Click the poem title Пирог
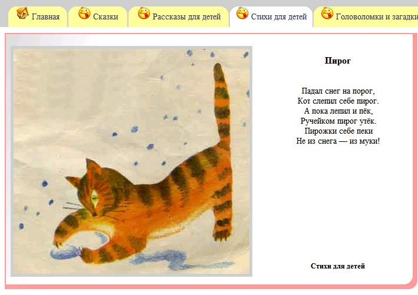 coord(338,61)
